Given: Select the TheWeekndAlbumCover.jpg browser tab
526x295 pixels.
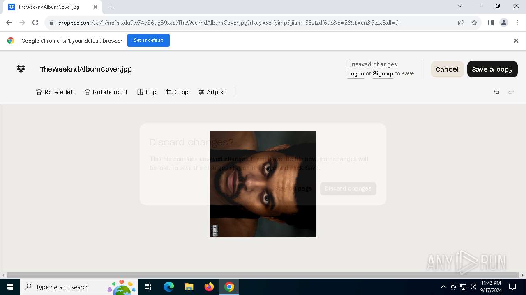Looking at the screenshot, I should click(x=53, y=7).
